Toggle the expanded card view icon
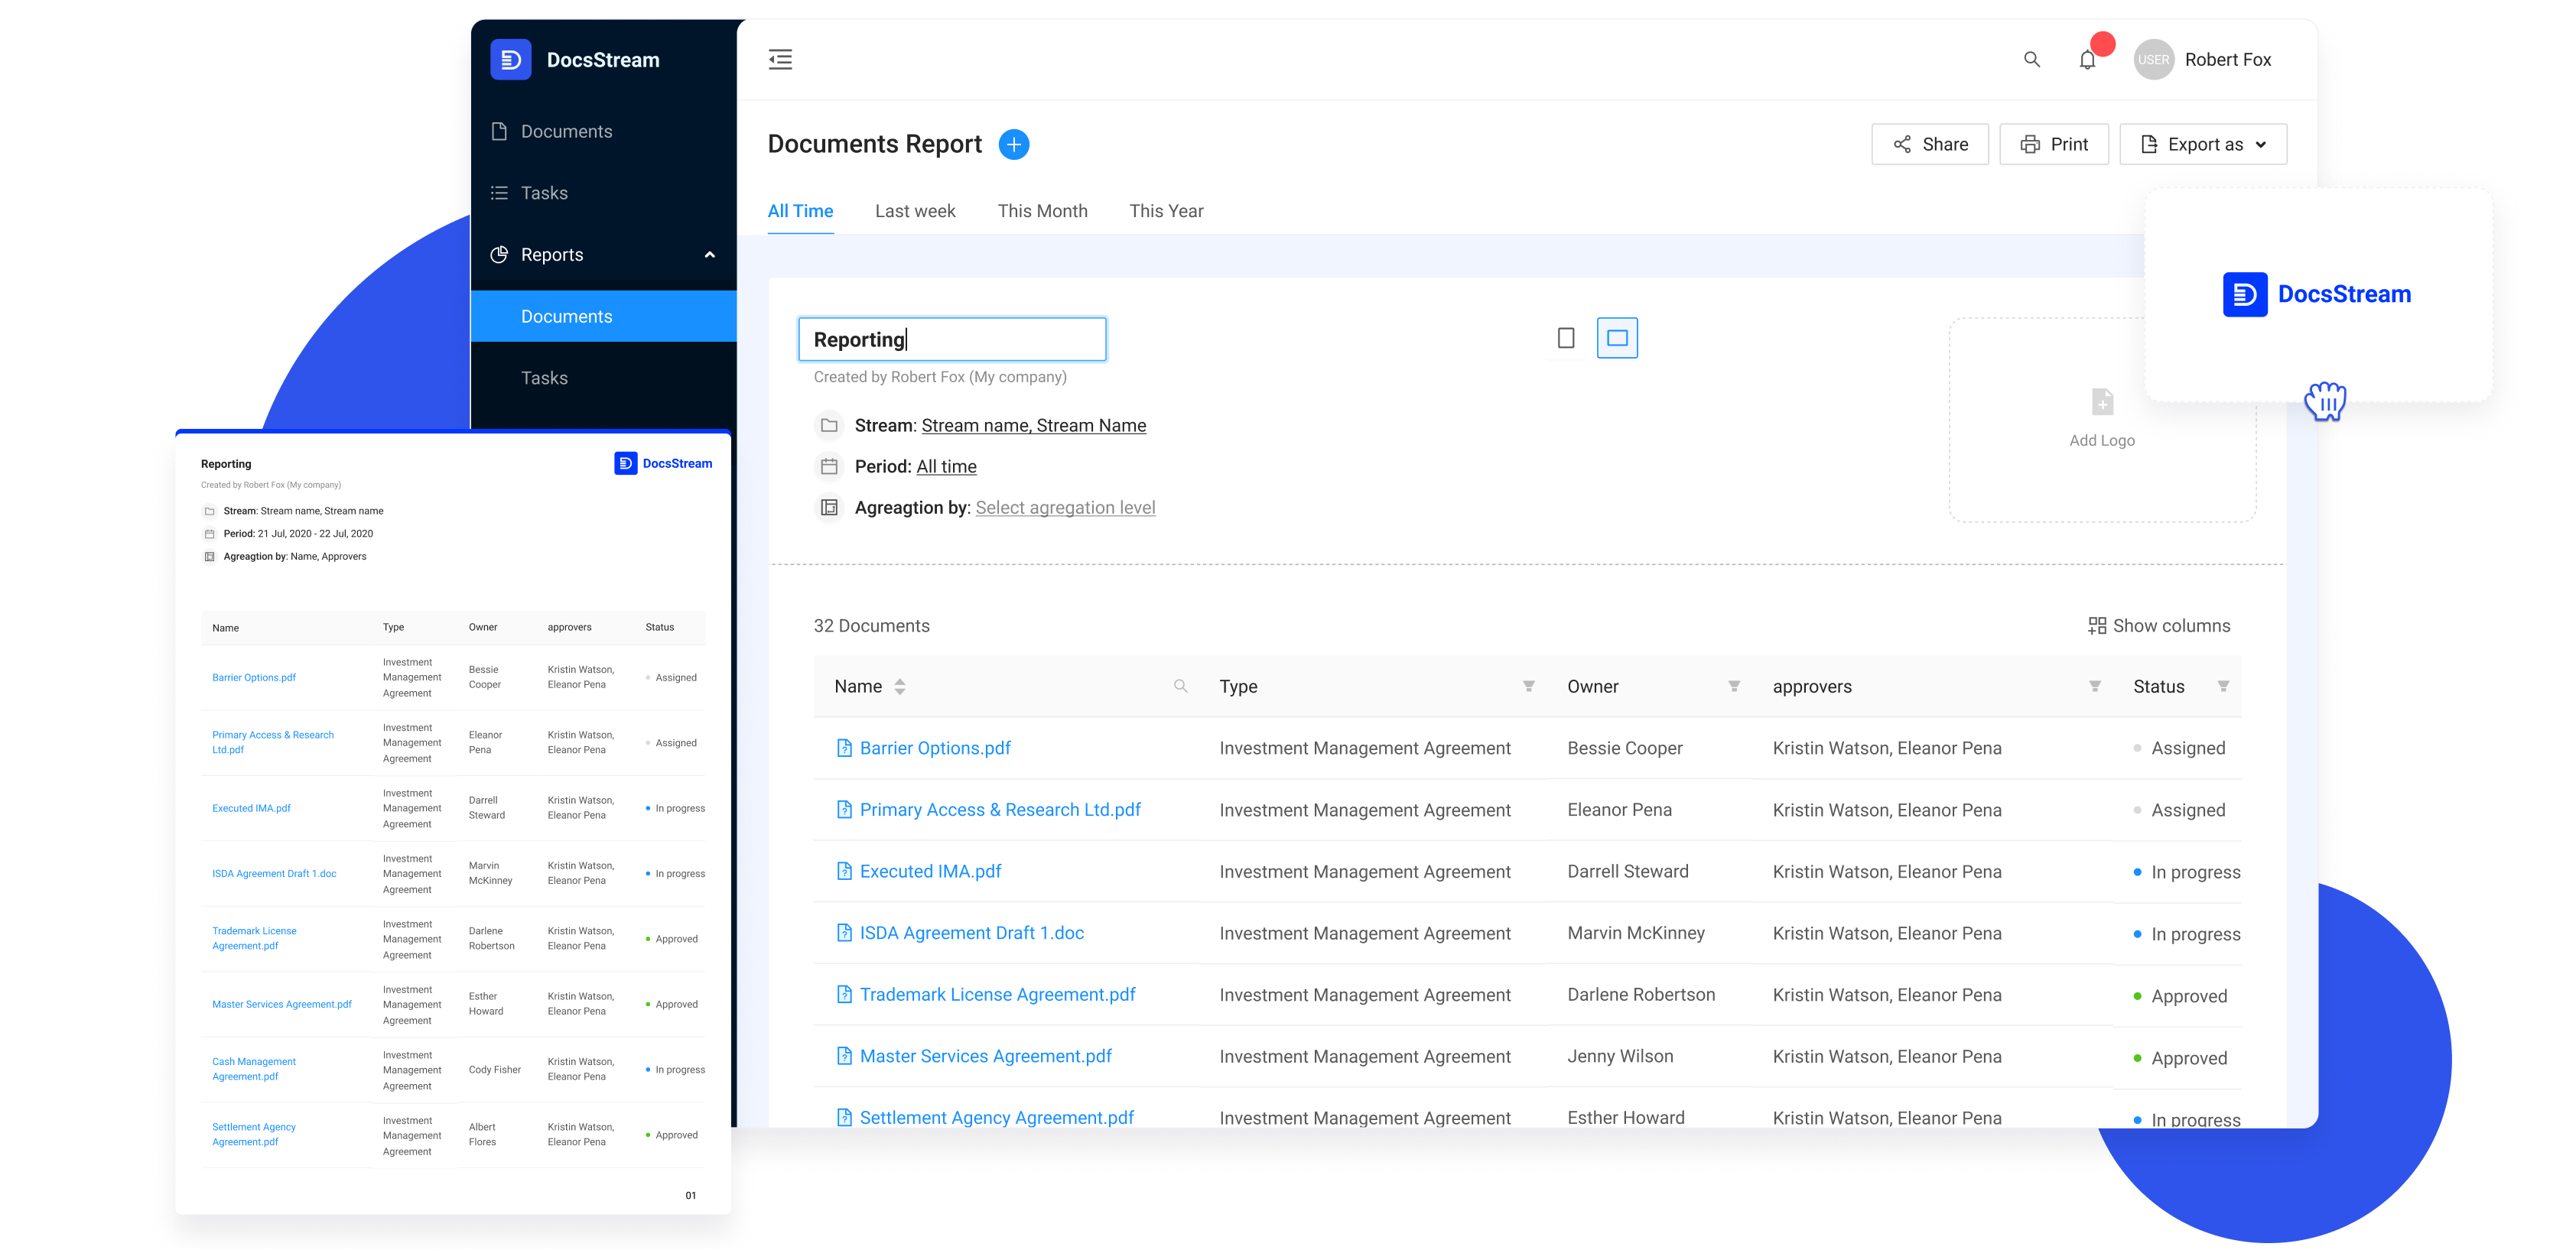This screenshot has width=2576, height=1250. (1617, 339)
